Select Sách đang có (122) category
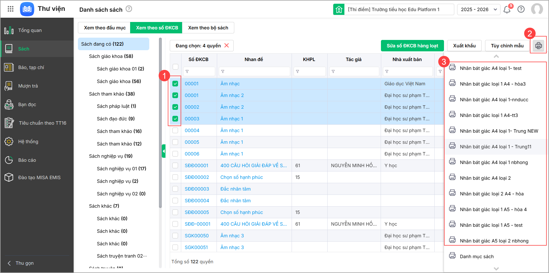This screenshot has height=273, width=549. pos(114,44)
